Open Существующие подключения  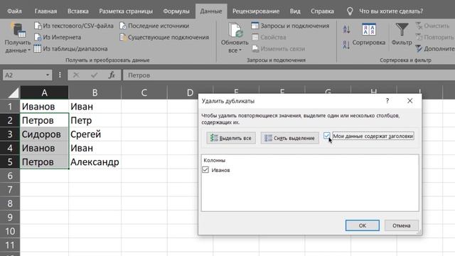[x=164, y=37]
